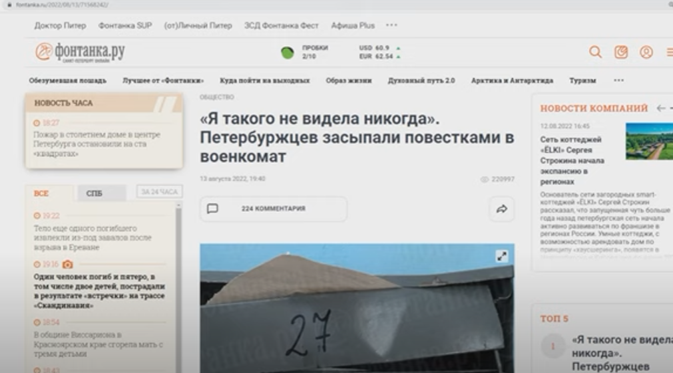Click the share arrow icon under headline
Viewport: 673px width, 373px height.
501,209
